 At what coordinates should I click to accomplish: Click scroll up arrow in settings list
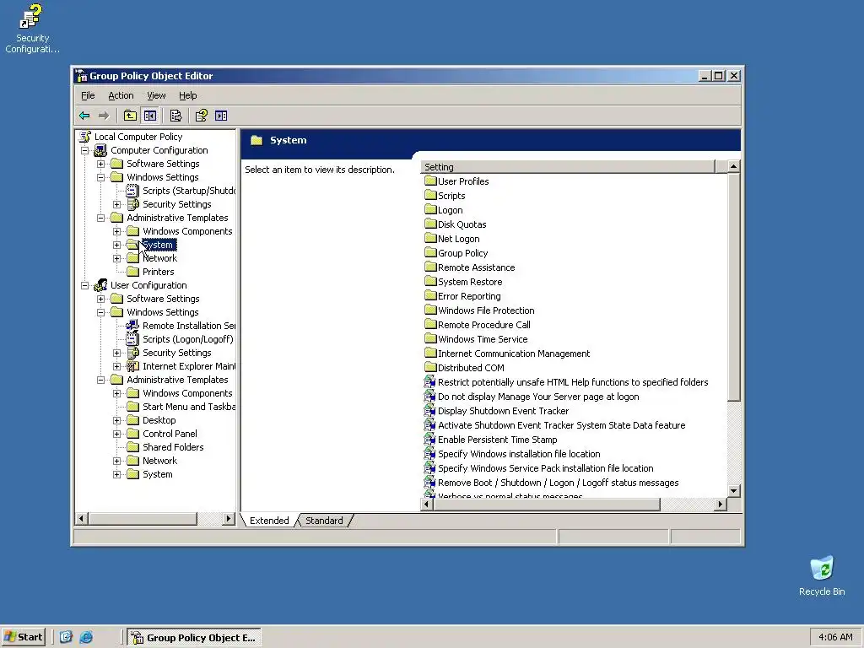(x=733, y=166)
